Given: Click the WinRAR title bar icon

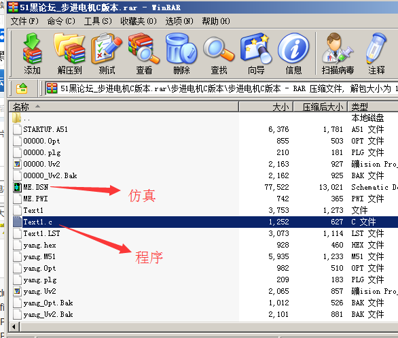Looking at the screenshot, I should click(x=13, y=7).
